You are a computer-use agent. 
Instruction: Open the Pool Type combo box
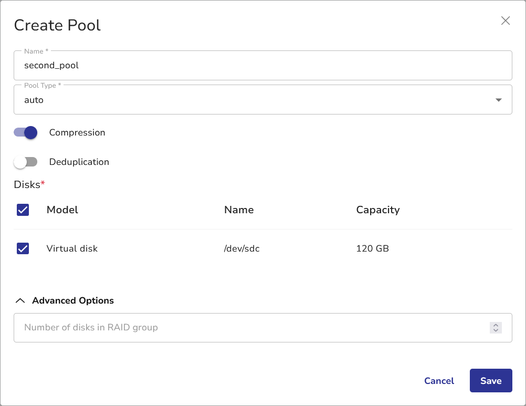[252, 100]
